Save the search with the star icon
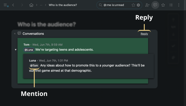Viewport: 186px width, 106px height. [133, 5]
